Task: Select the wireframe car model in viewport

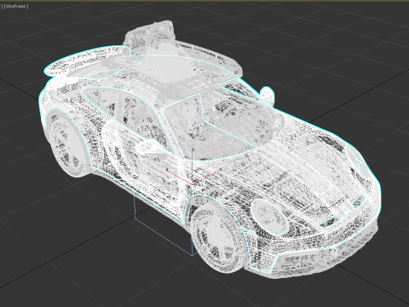Action: (210, 149)
